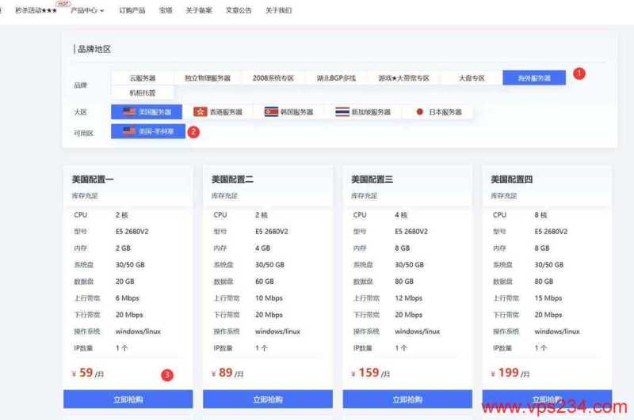Select the 美国-圣何塞 availability zone

point(148,131)
